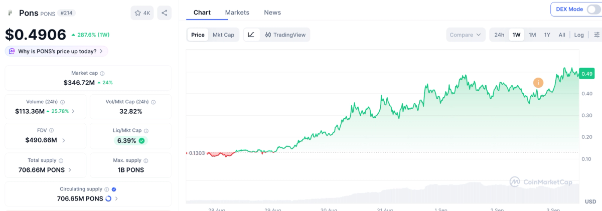Image resolution: width=602 pixels, height=211 pixels.
Task: Click the Pons coin logo
Action: pyautogui.click(x=10, y=13)
